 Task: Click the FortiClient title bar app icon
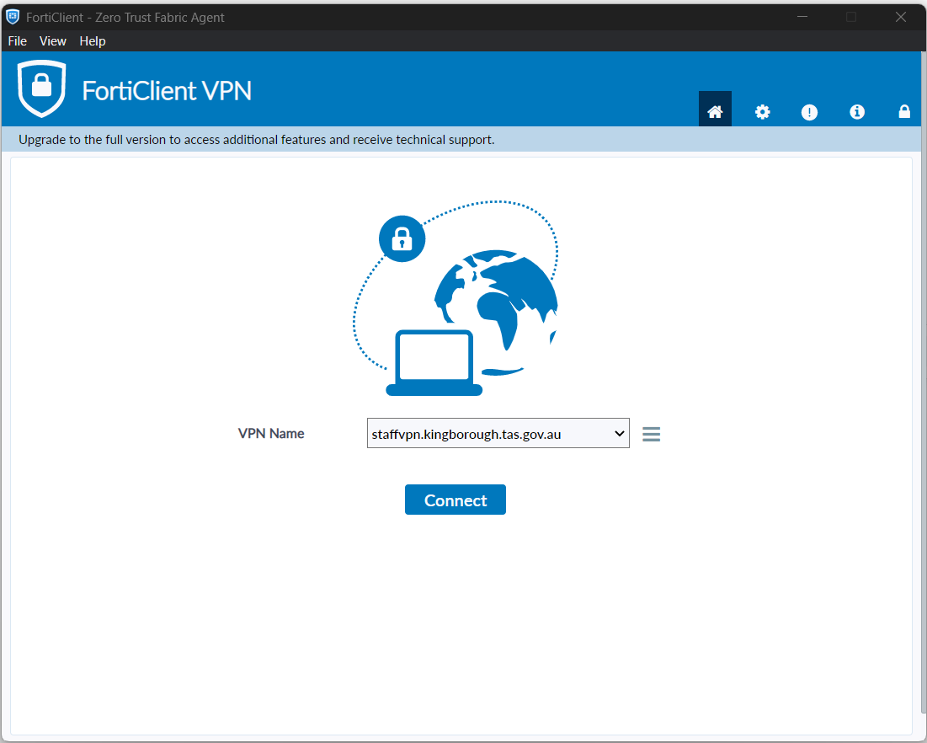(x=13, y=17)
